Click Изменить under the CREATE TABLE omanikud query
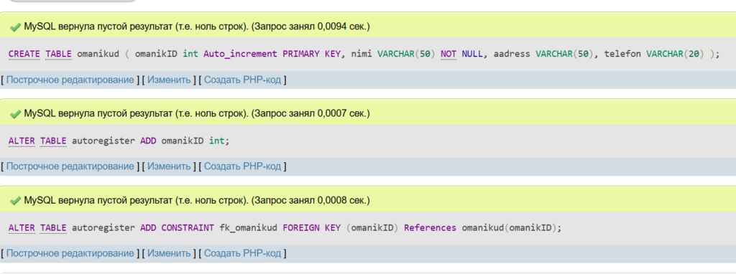This screenshot has height=274, width=736. [169, 80]
